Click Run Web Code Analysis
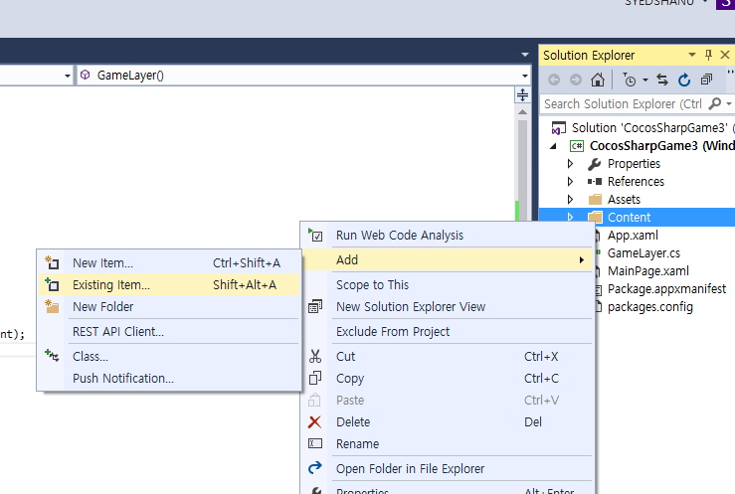This screenshot has width=735, height=494. pyautogui.click(x=400, y=235)
